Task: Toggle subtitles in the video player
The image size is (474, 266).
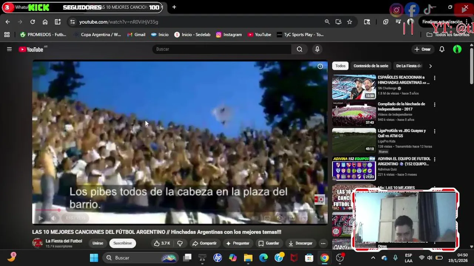Action: pos(267,218)
